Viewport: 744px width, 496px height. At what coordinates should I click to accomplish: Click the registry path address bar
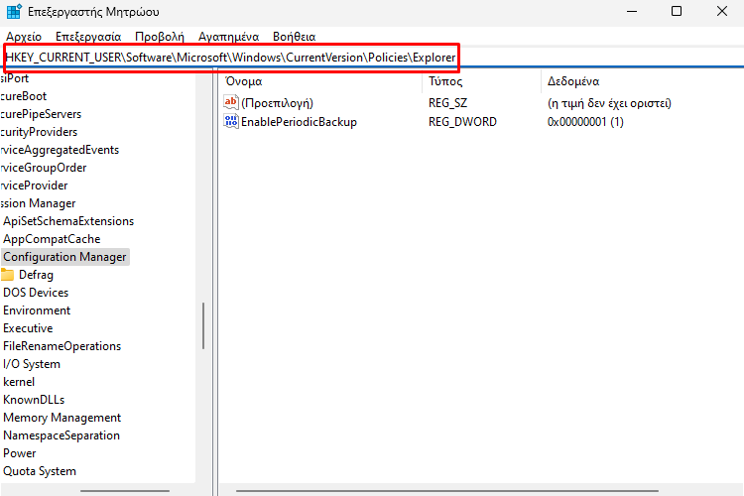(x=373, y=58)
